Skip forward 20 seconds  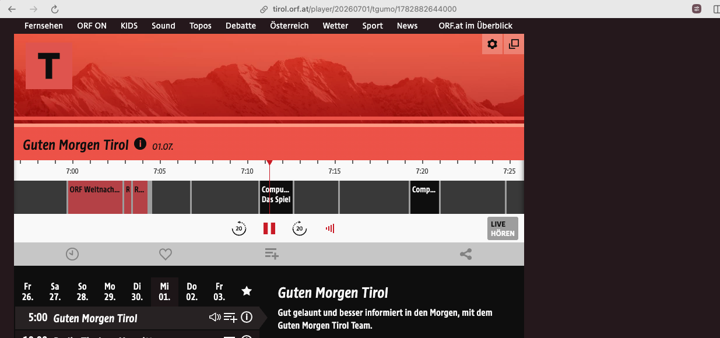tap(300, 228)
